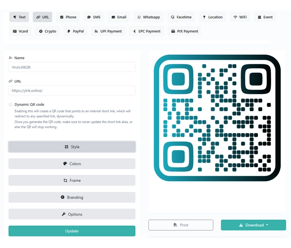
Task: Select the WiFi QR type
Action: click(240, 17)
